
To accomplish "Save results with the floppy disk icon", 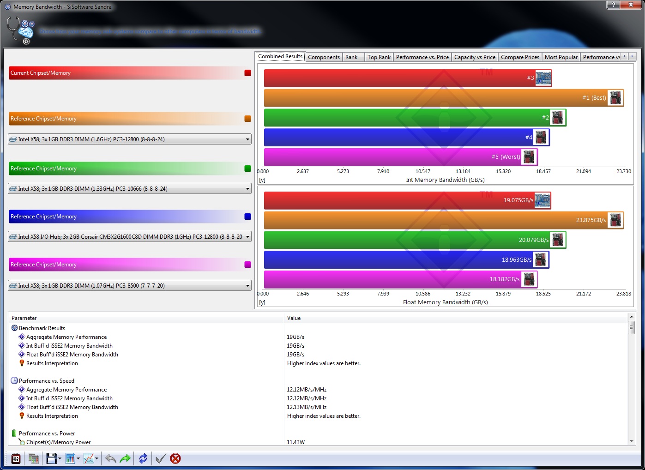I will click(x=51, y=458).
